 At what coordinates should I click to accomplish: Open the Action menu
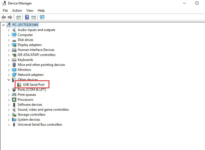[17, 11]
